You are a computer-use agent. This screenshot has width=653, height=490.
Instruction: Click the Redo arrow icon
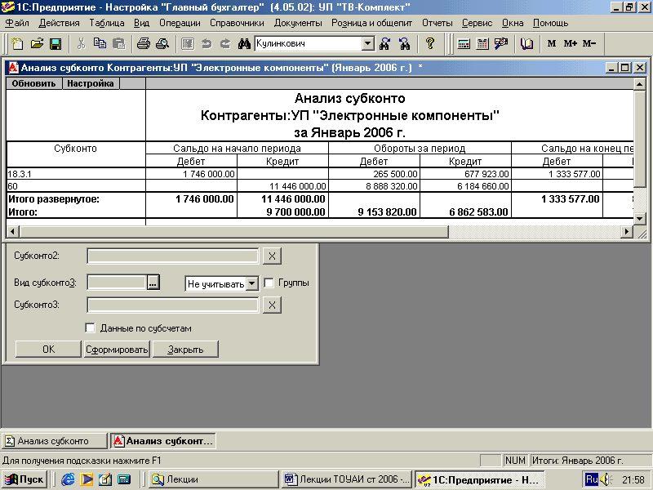tap(225, 43)
